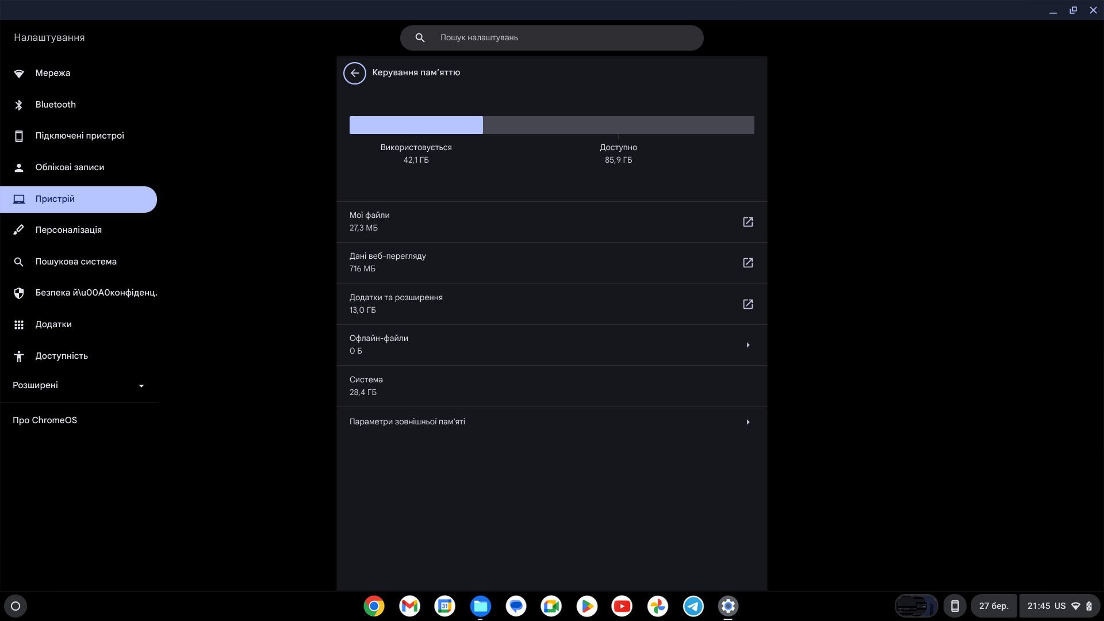Navigate back using back arrow button

(355, 73)
